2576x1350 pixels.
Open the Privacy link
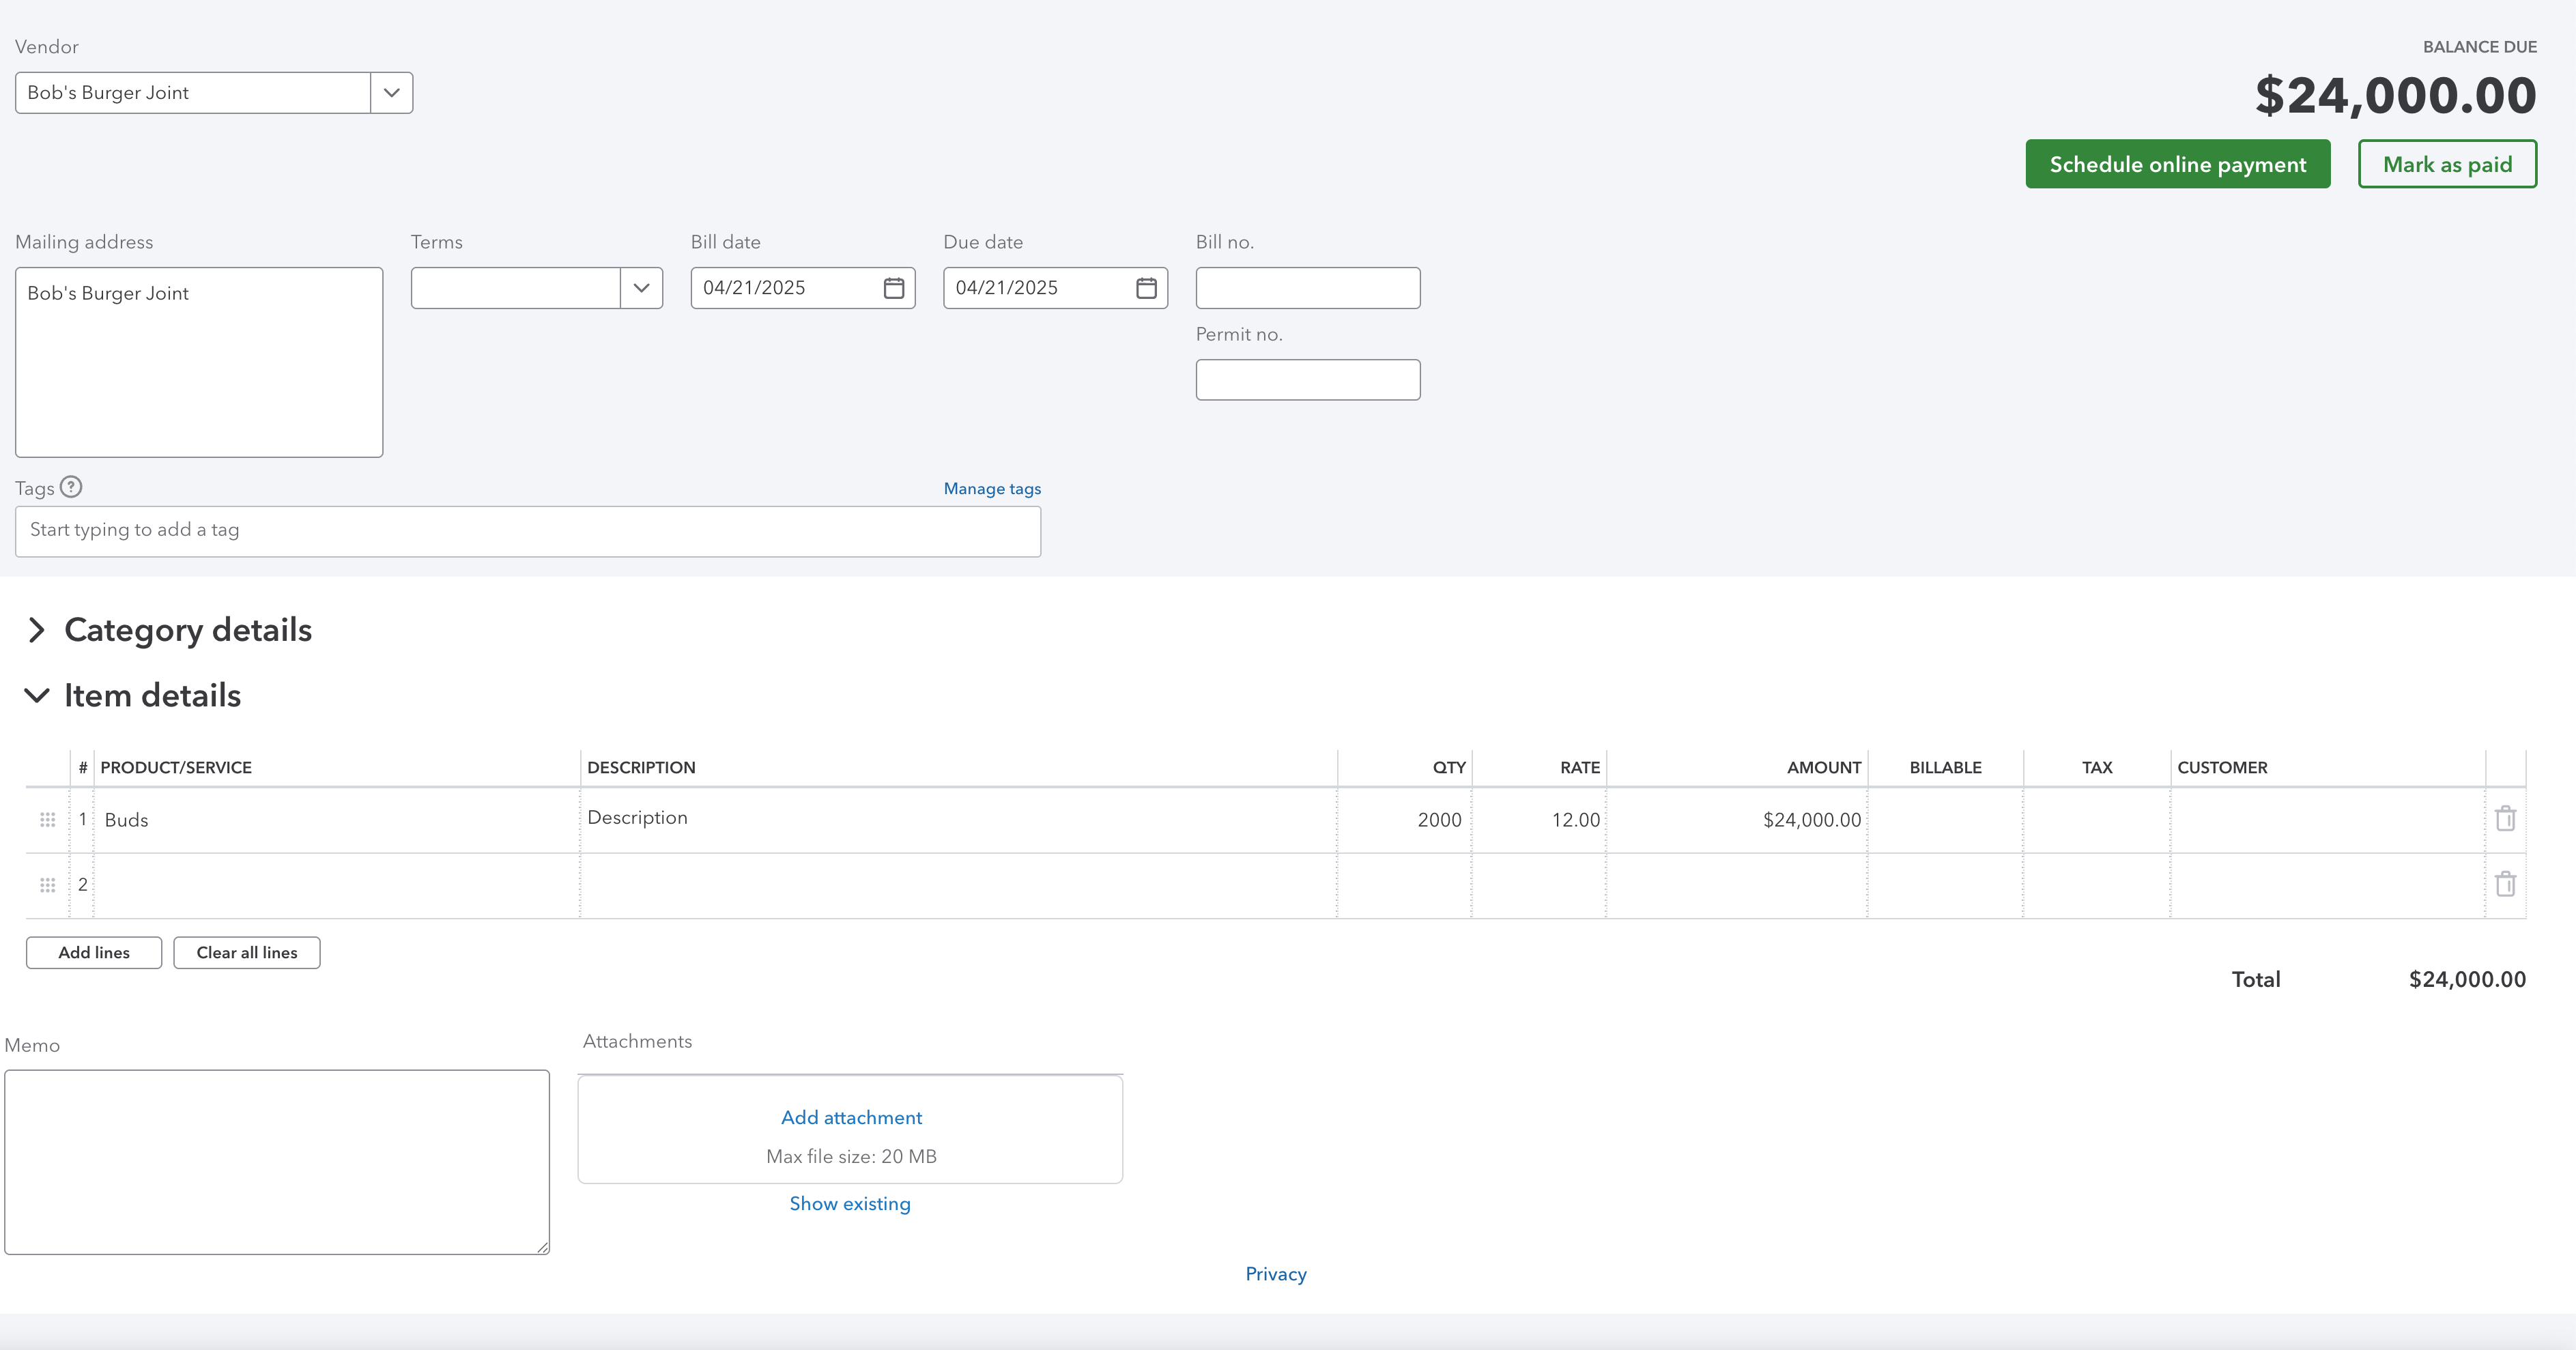tap(1275, 1274)
